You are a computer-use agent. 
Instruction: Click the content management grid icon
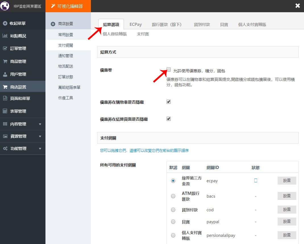[x=5, y=124]
